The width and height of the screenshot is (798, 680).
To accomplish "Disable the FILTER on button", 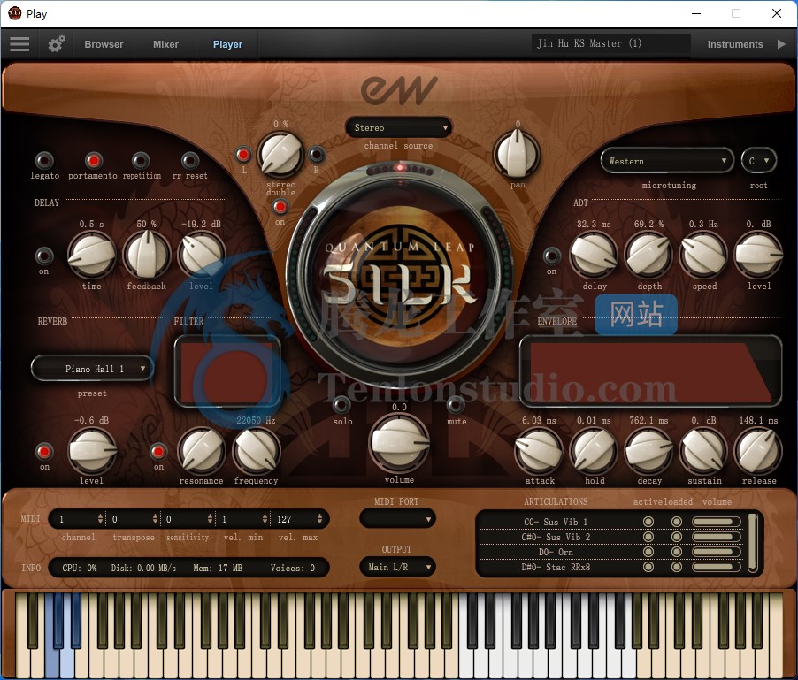I will (x=158, y=451).
